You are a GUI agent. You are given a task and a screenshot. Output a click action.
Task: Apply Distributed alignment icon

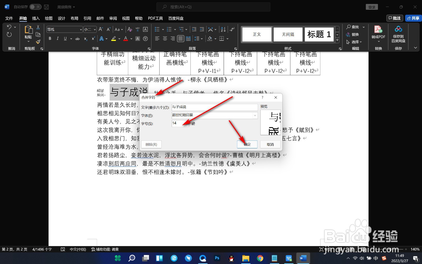188,39
